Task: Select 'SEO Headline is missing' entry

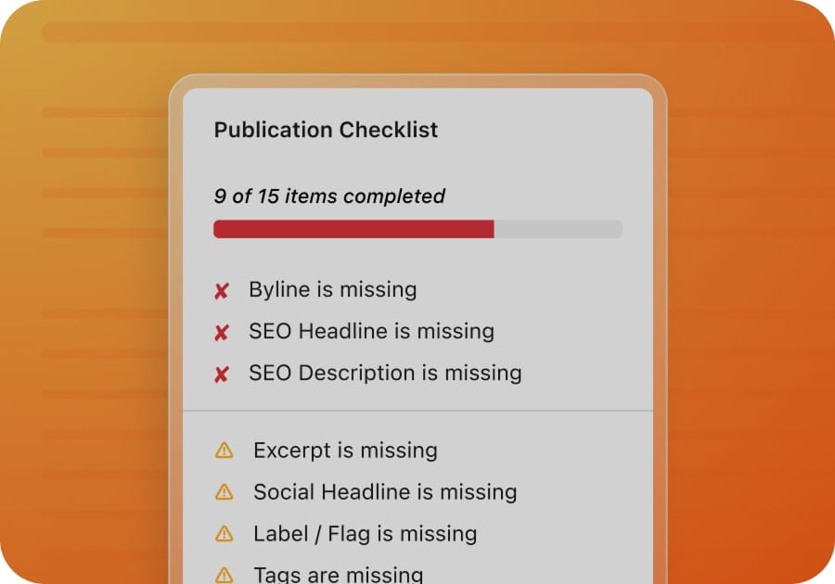Action: [371, 331]
